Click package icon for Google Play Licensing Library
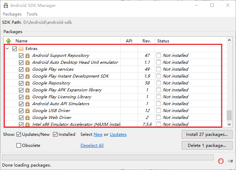 (x=28, y=97)
